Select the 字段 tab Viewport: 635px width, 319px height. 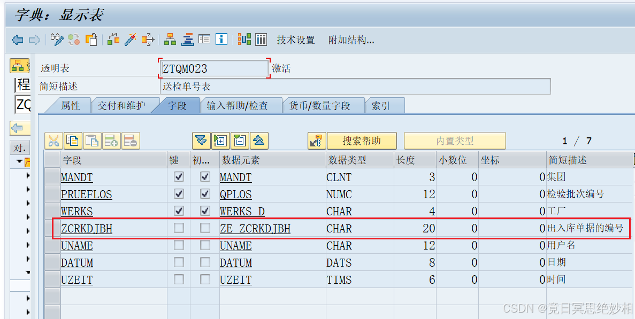[x=177, y=105]
